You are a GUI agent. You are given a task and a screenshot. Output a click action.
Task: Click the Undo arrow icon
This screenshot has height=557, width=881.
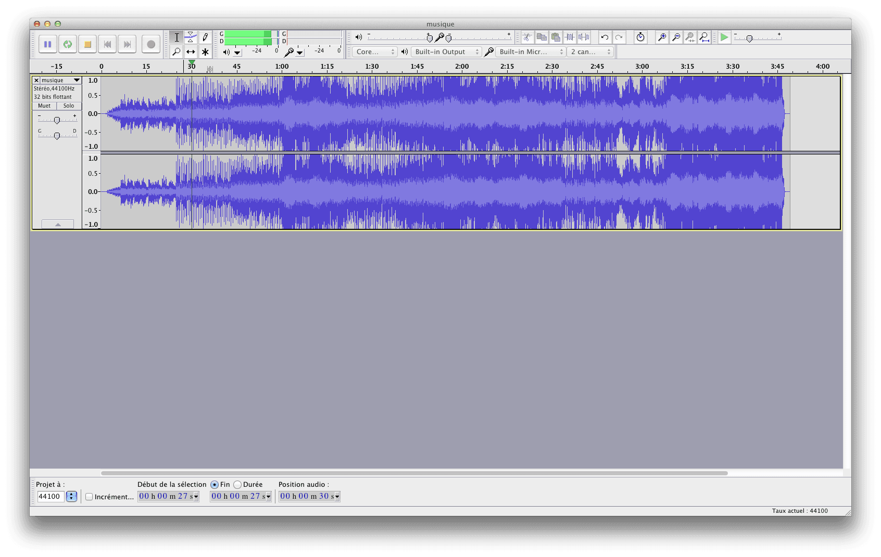pos(605,37)
